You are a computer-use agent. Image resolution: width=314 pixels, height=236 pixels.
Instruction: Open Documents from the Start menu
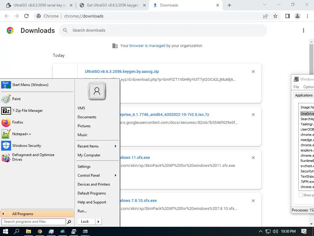coord(87,117)
